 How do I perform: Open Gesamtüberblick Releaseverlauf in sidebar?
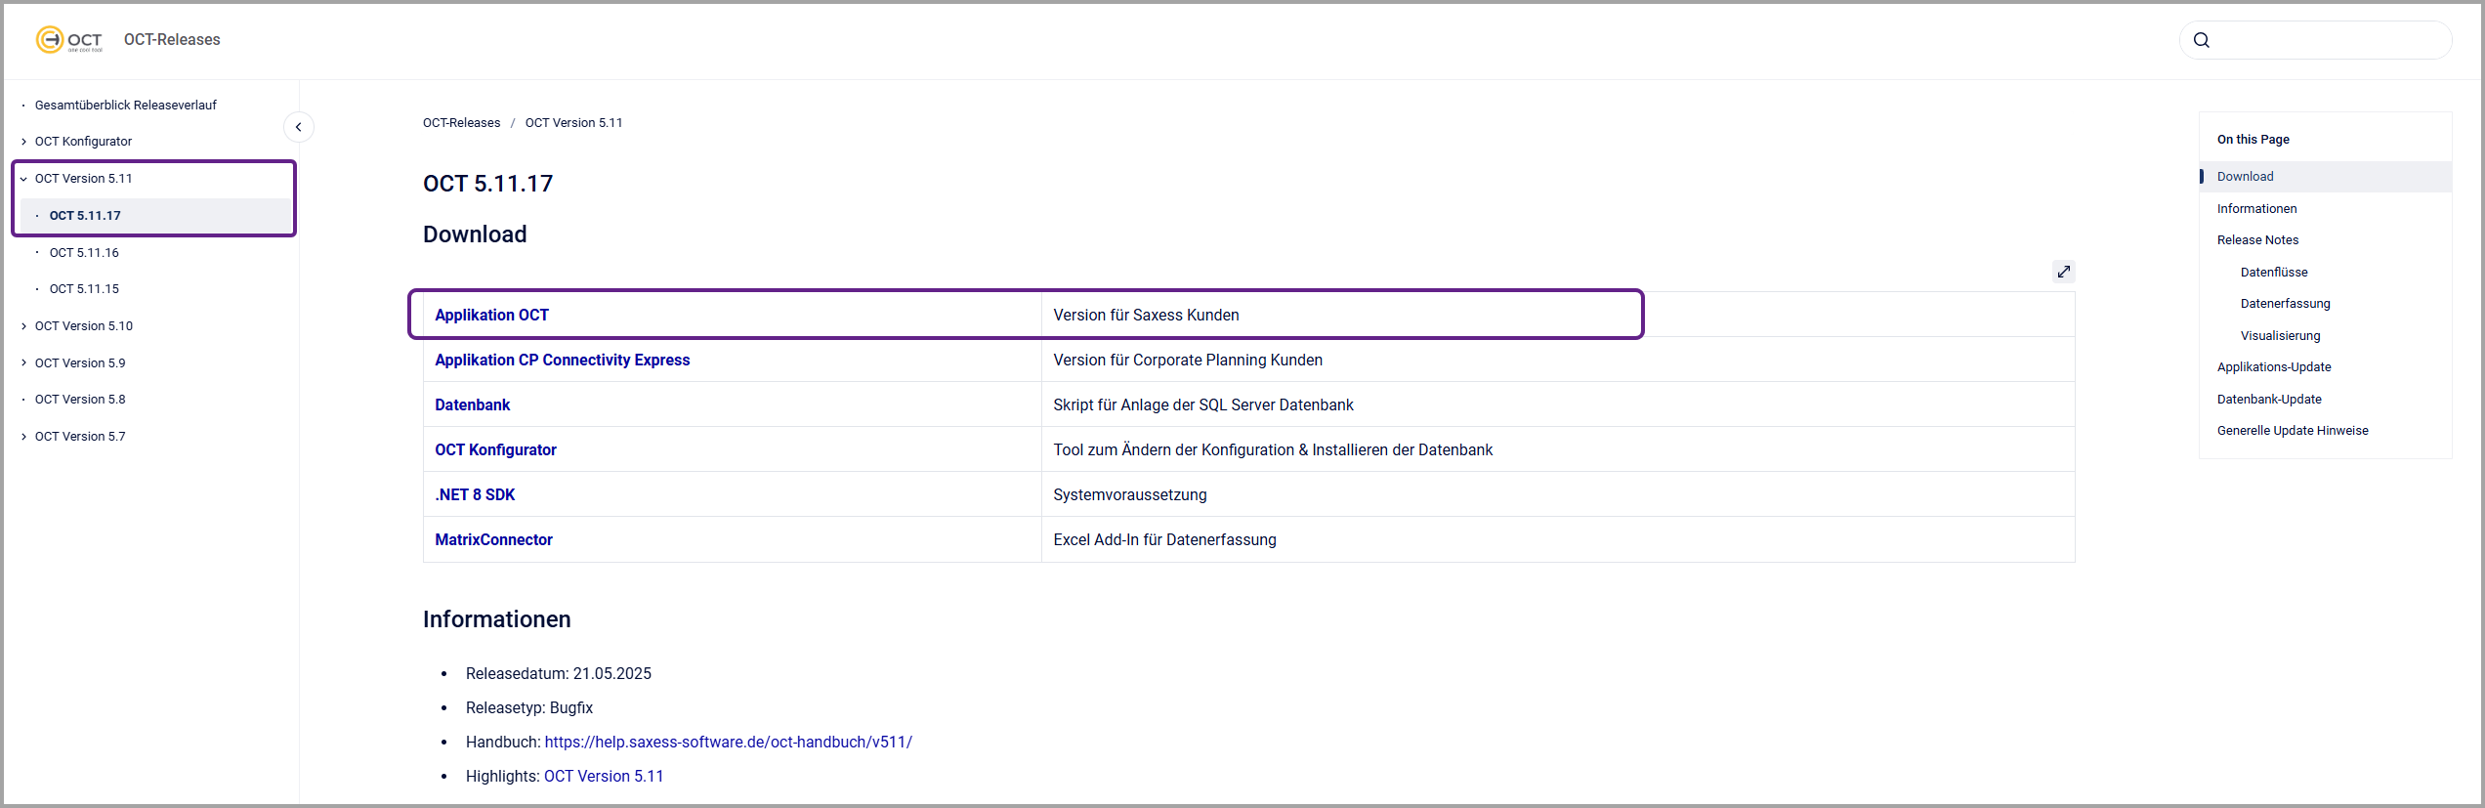coord(126,105)
